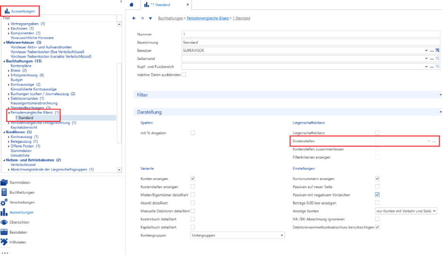Open the history dropdown arrow beside navigation arrows
This screenshot has height=255, width=442.
pos(150,18)
